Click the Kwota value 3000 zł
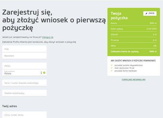 click(x=153, y=23)
